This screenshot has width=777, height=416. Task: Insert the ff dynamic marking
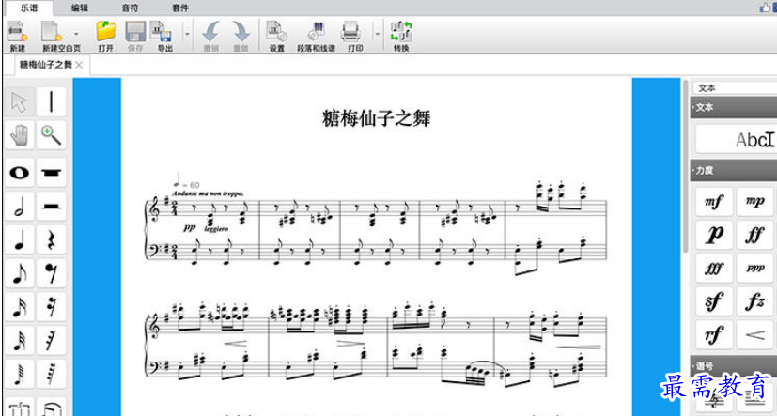point(754,236)
